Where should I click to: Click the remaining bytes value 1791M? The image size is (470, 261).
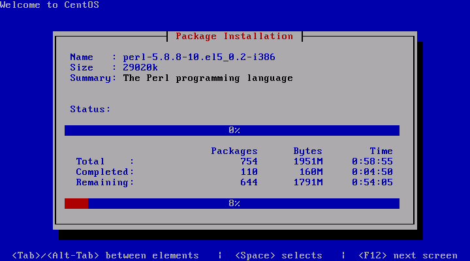(x=308, y=183)
